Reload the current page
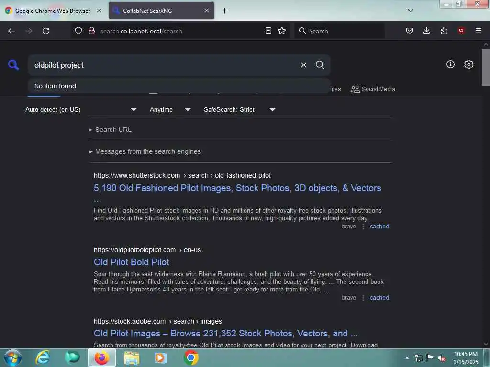This screenshot has height=367, width=490. (x=46, y=31)
